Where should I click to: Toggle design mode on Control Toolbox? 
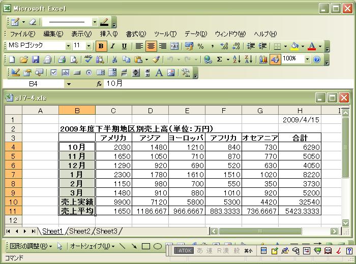click(15, 73)
